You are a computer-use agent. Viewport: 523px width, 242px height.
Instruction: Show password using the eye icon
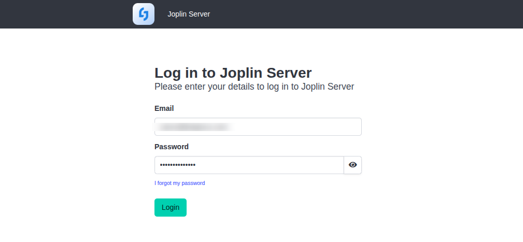pos(352,165)
